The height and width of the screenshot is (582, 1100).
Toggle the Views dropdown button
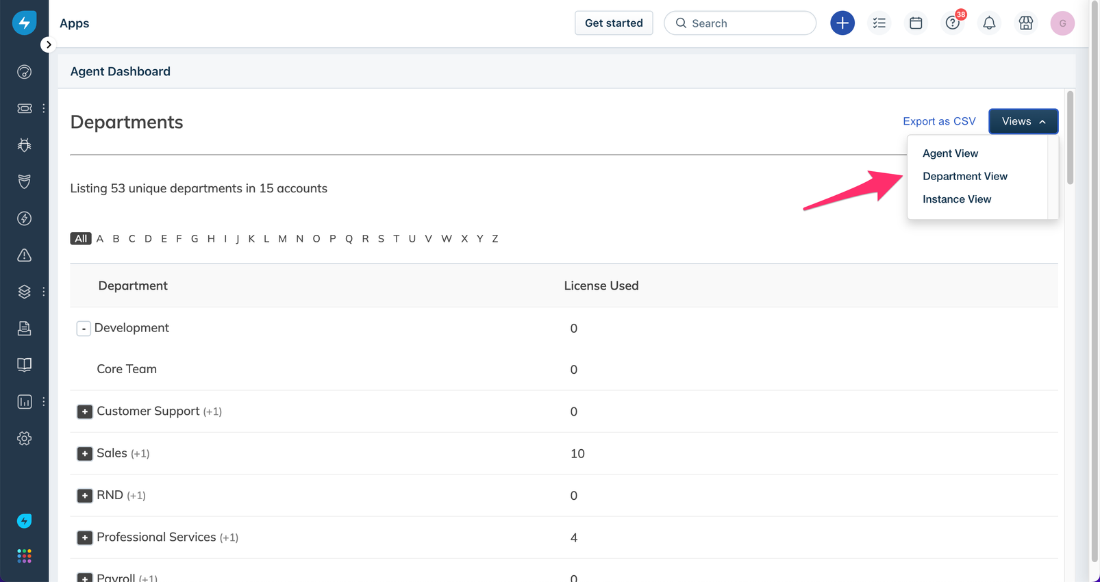pyautogui.click(x=1023, y=121)
